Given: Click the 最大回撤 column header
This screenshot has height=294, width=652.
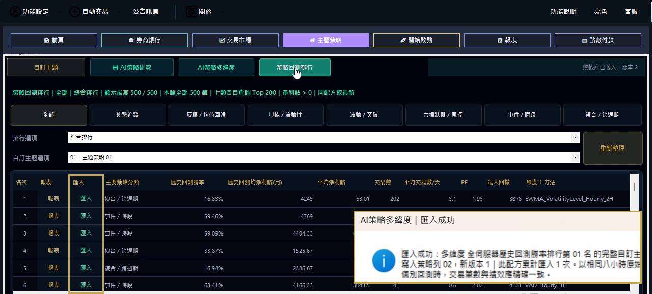Looking at the screenshot, I should tap(499, 182).
